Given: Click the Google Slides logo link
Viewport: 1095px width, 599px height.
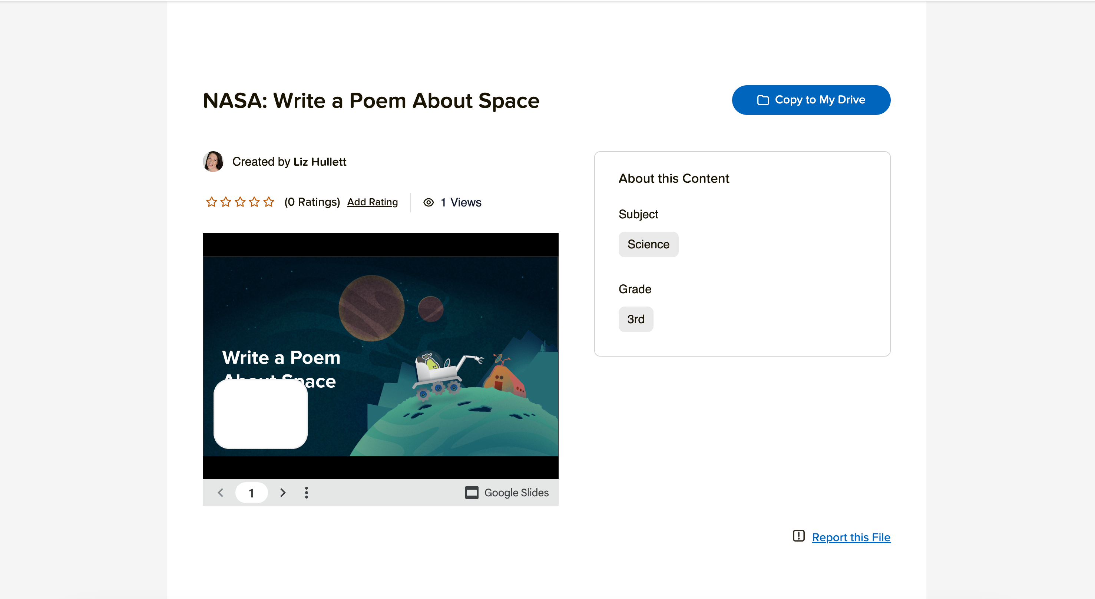Looking at the screenshot, I should click(507, 493).
